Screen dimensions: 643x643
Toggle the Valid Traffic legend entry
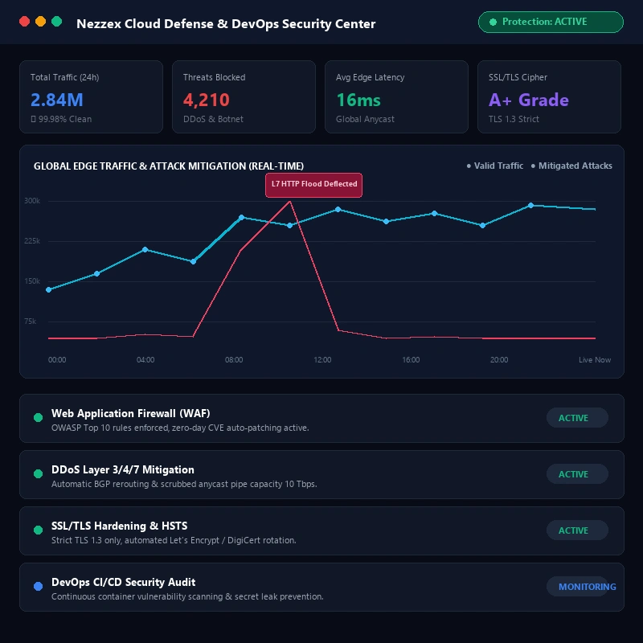click(x=495, y=166)
